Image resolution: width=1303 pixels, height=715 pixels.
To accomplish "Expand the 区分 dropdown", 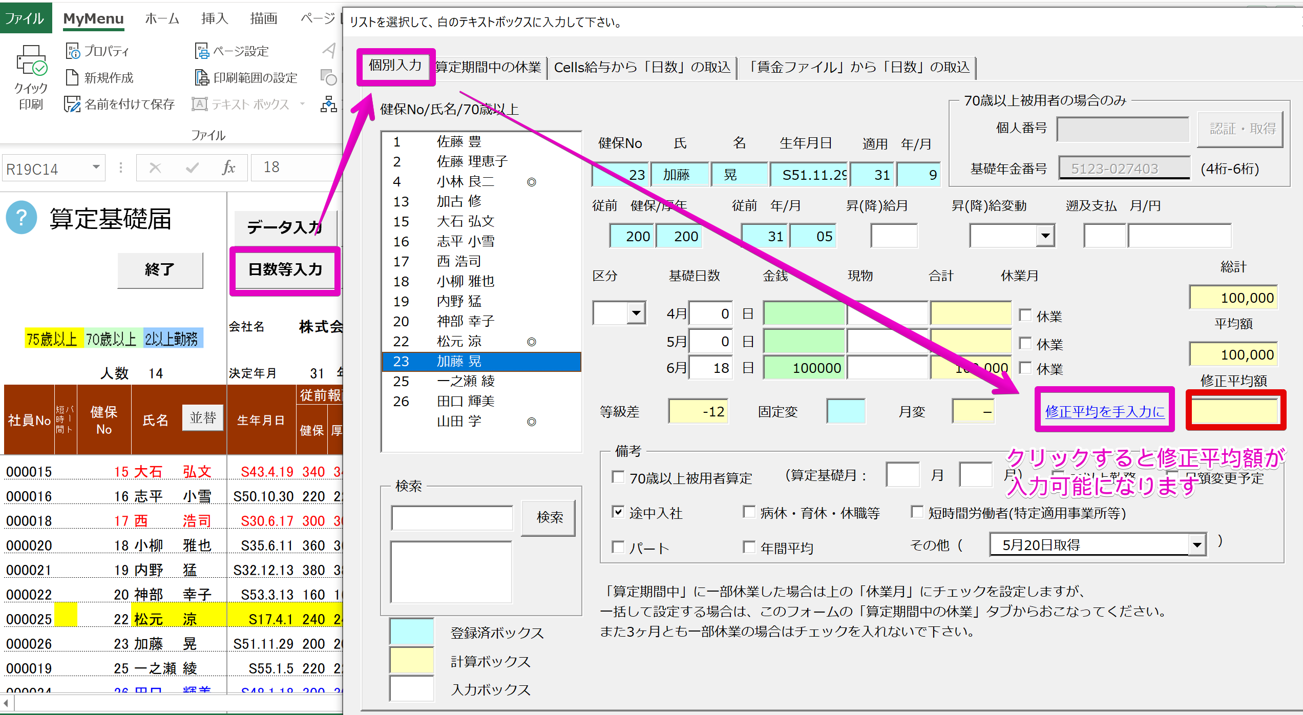I will 636,312.
